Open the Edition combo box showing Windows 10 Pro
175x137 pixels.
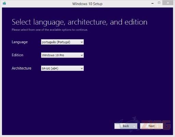62,55
